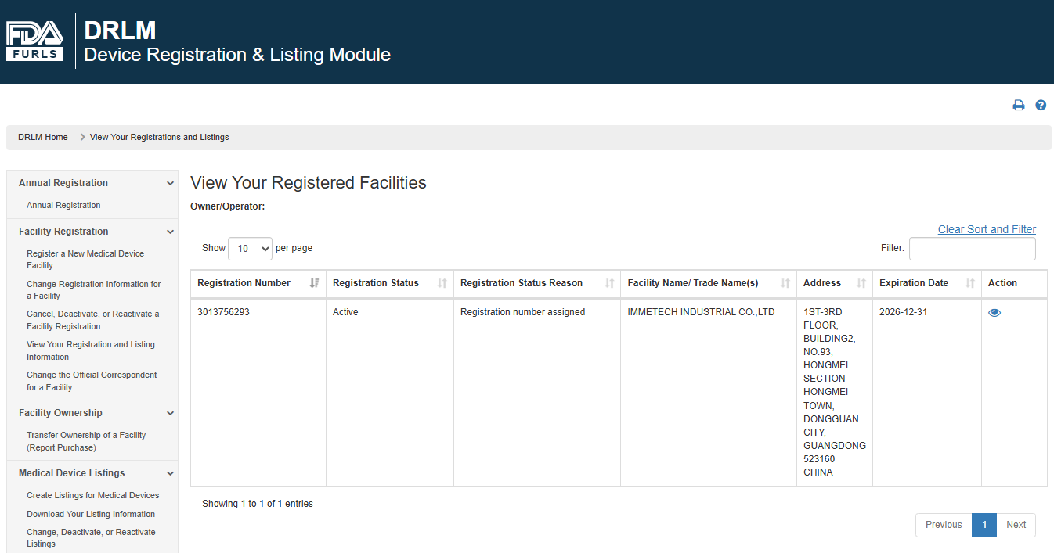
Task: Collapse the Annual Registration section
Action: click(171, 183)
